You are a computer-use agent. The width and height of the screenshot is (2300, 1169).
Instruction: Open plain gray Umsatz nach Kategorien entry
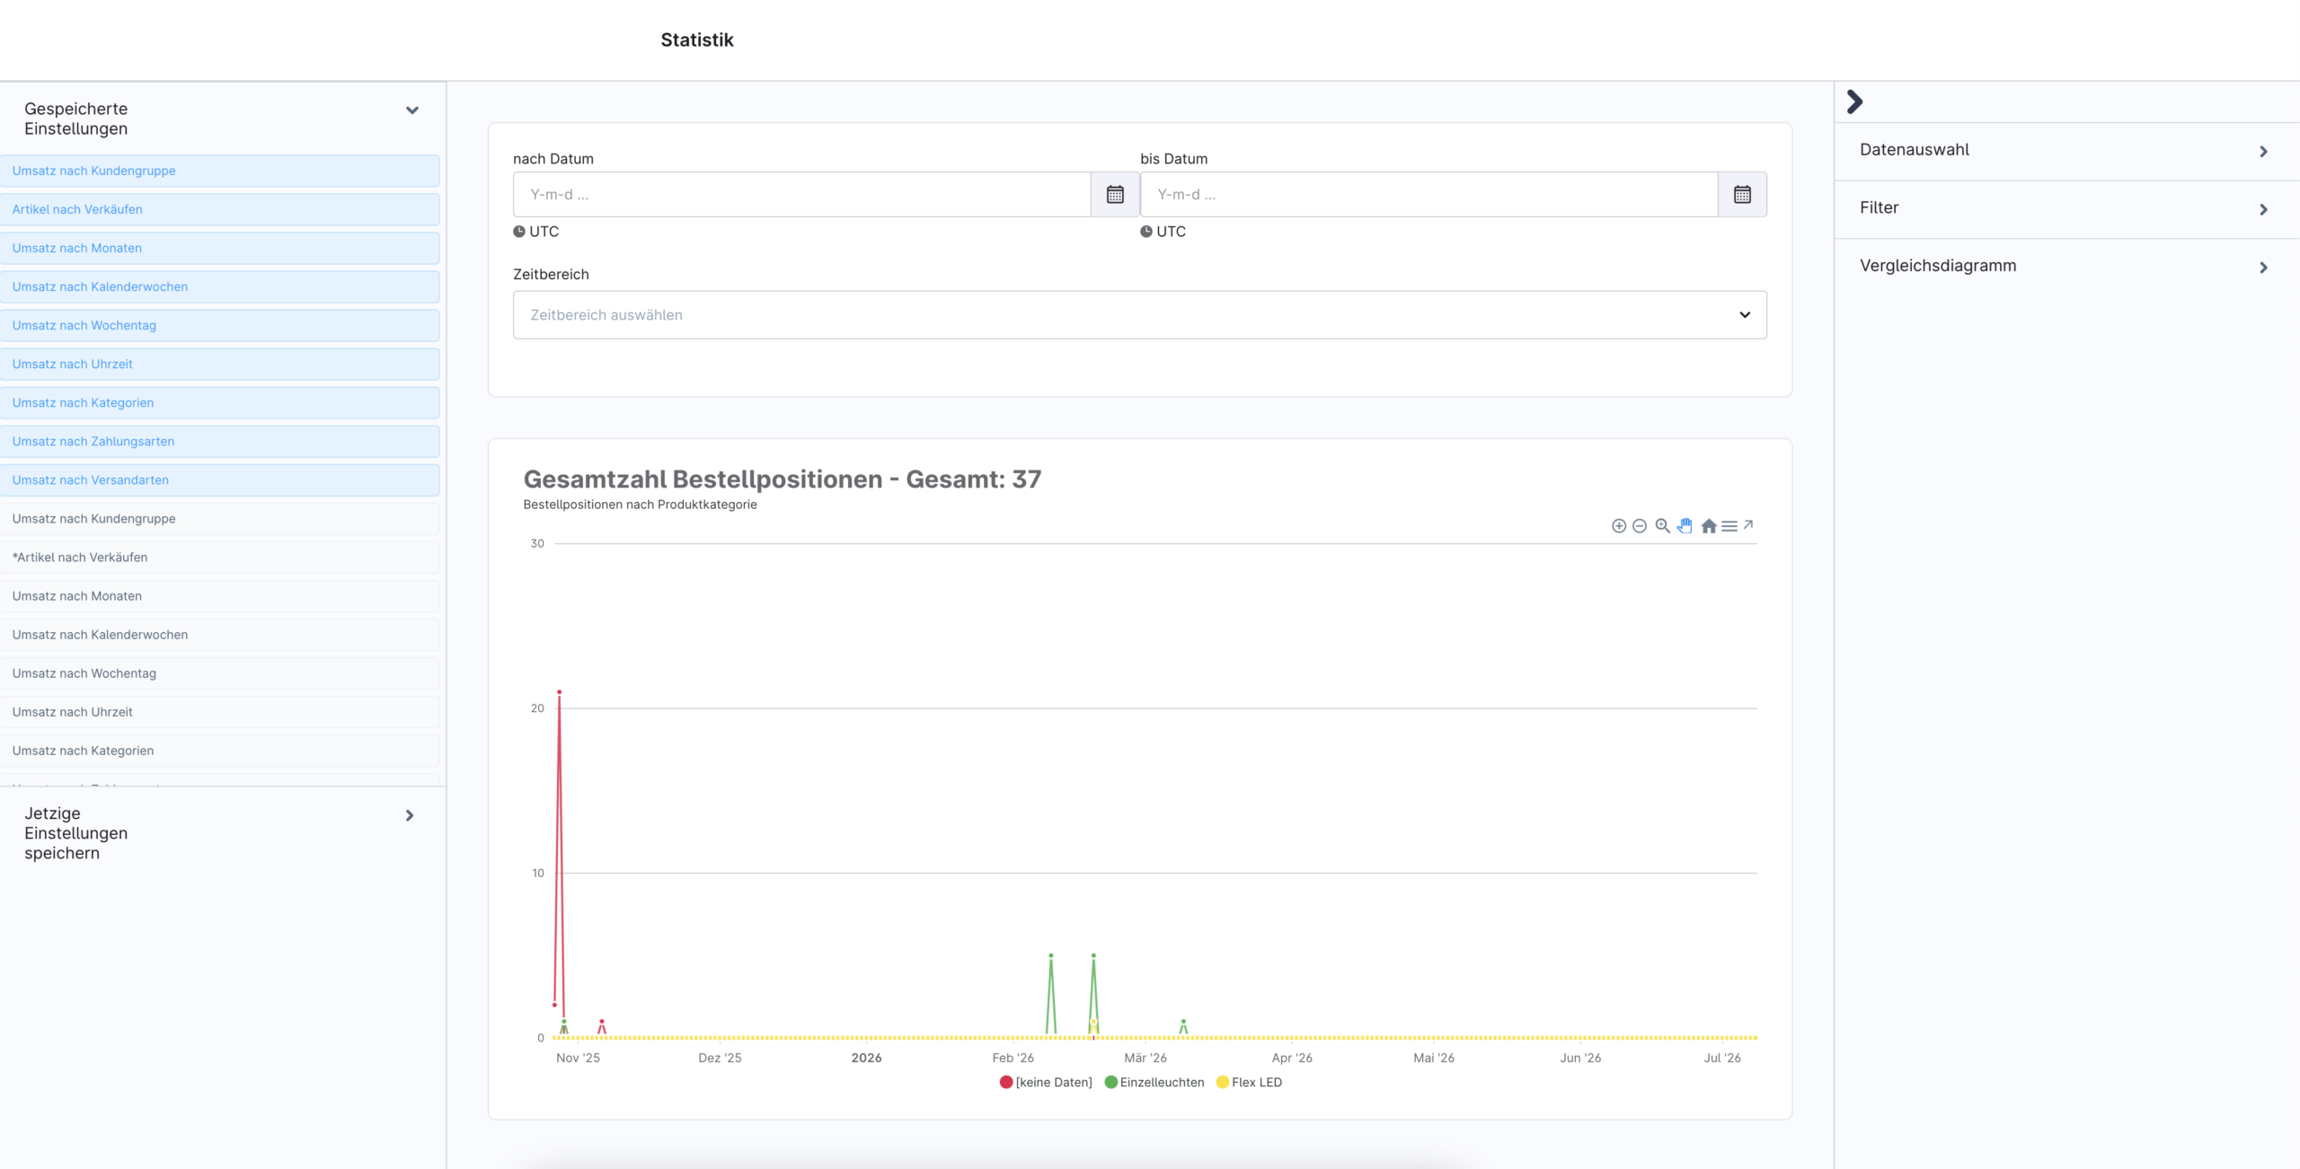pyautogui.click(x=220, y=751)
